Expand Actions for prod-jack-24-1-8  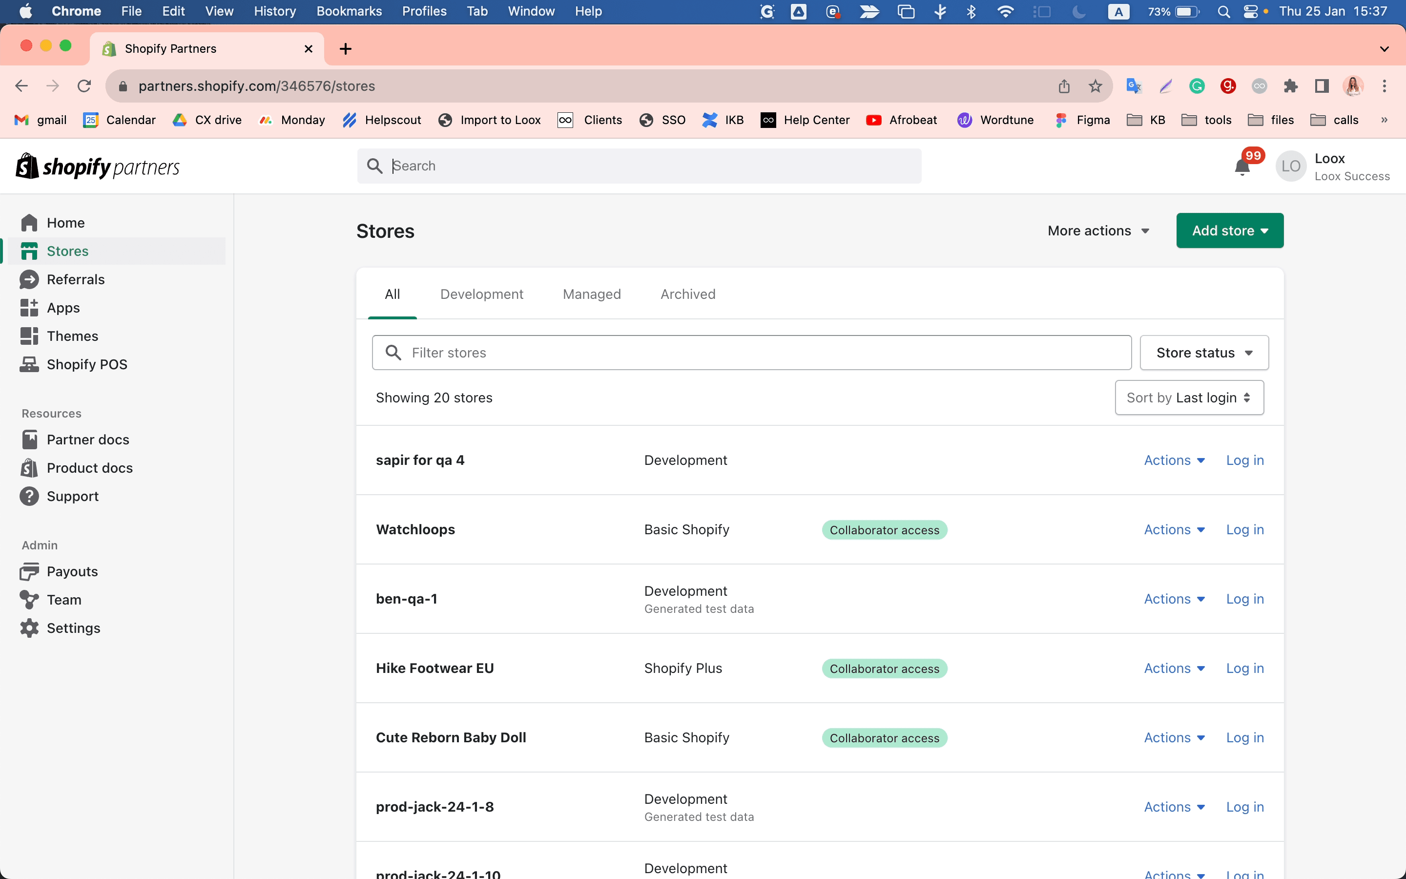coord(1174,807)
